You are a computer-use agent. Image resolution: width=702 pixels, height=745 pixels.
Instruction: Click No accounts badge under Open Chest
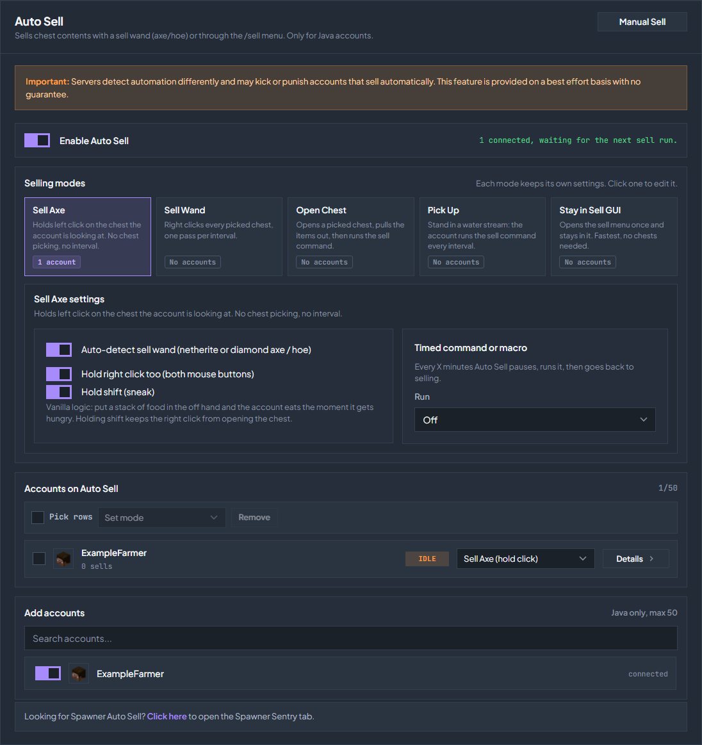[324, 262]
